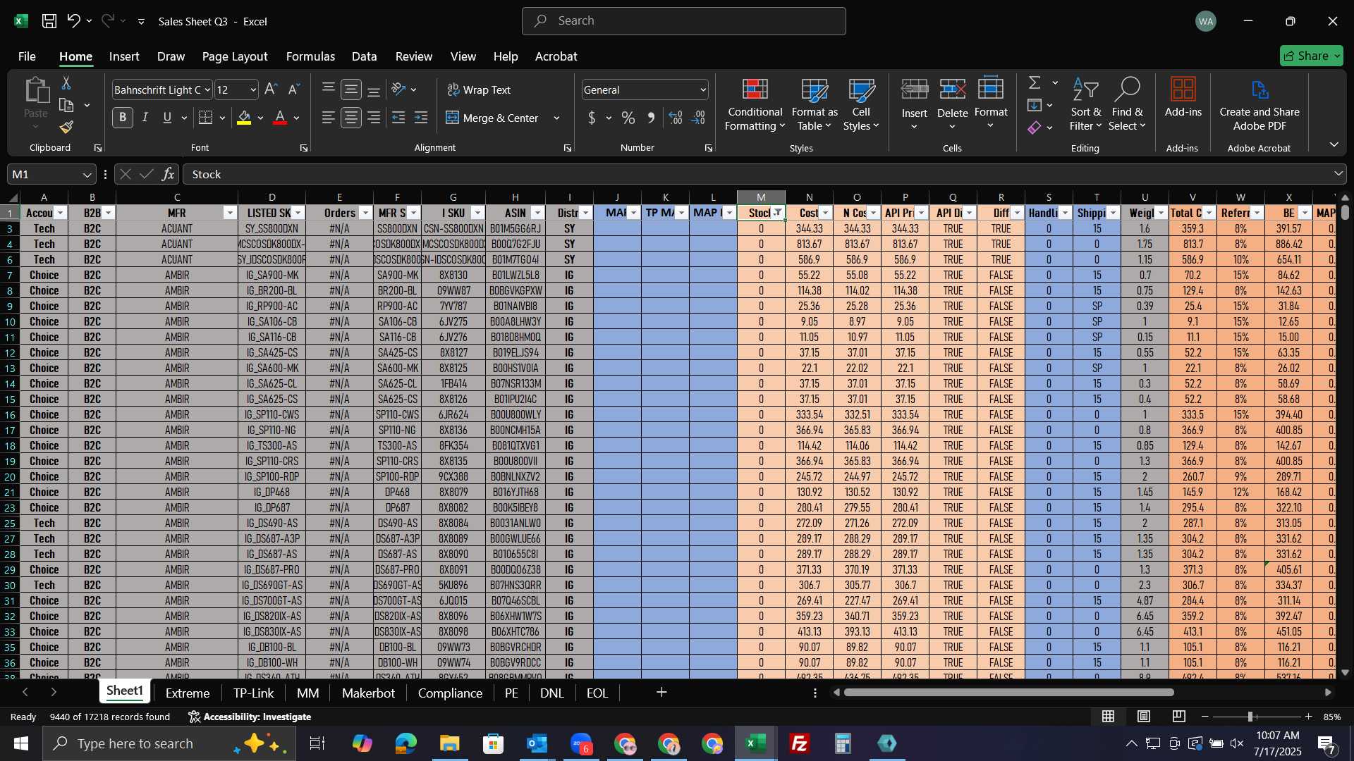Click the Increase Indent icon
This screenshot has height=761, width=1354.
[x=421, y=118]
